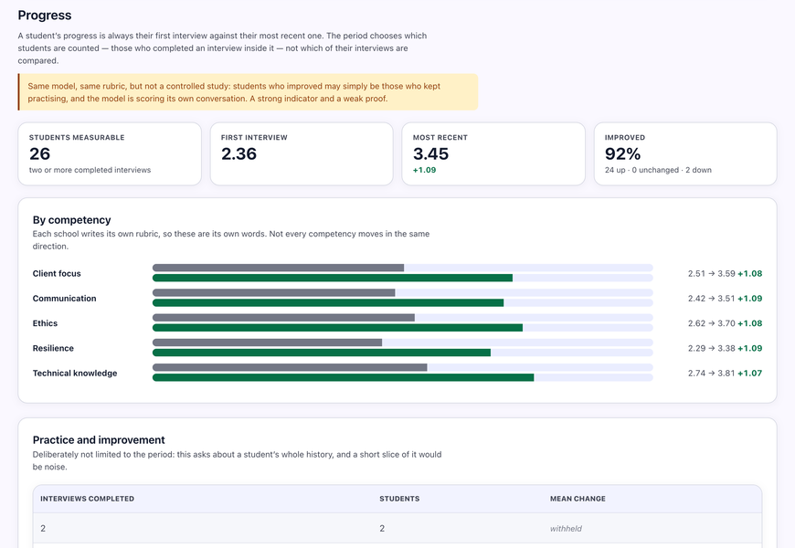Click the Communication row label
This screenshot has height=548, width=795.
coord(64,298)
